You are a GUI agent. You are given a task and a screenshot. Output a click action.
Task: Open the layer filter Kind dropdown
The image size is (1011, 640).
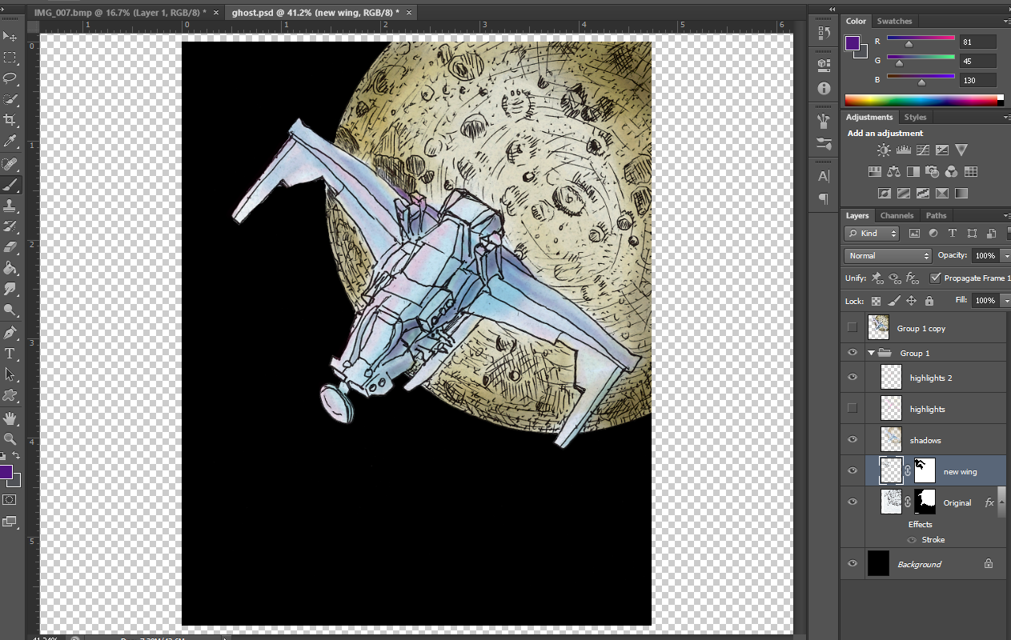point(872,234)
